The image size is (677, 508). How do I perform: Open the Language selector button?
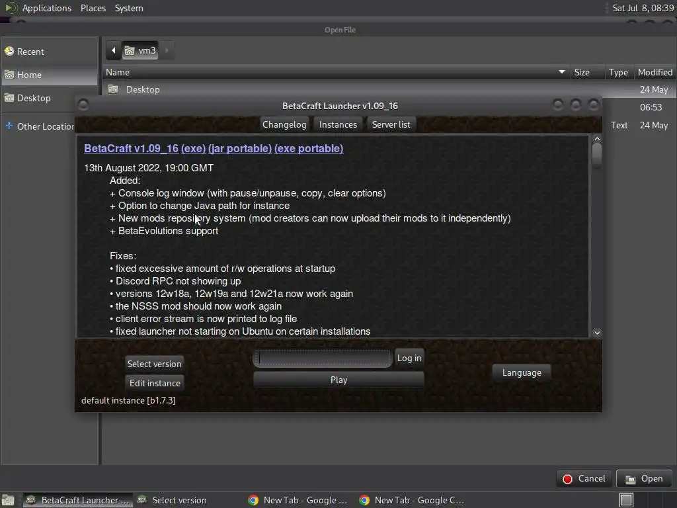(x=522, y=372)
